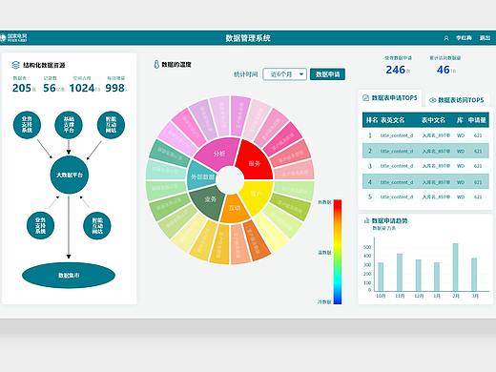Click the State Grid logo icon
The height and width of the screenshot is (372, 496).
pyautogui.click(x=3, y=38)
